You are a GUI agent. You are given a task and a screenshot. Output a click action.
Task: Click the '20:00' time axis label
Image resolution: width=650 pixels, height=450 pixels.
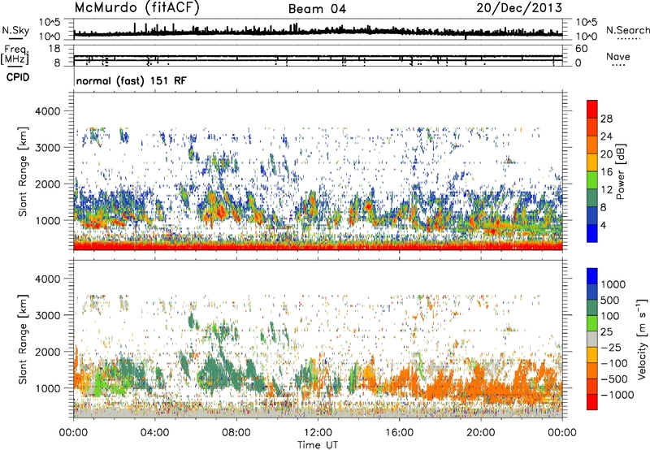[x=481, y=433]
